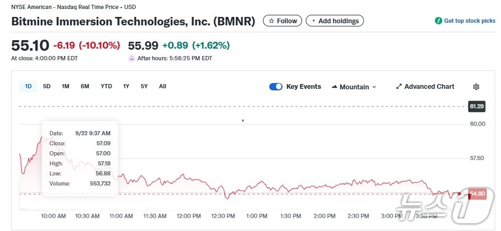Click the star icon in Follow button
This screenshot has height=231, width=501.
(x=271, y=21)
